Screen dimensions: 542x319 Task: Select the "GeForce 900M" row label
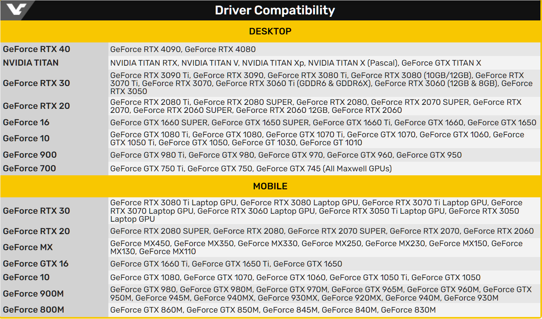33,294
